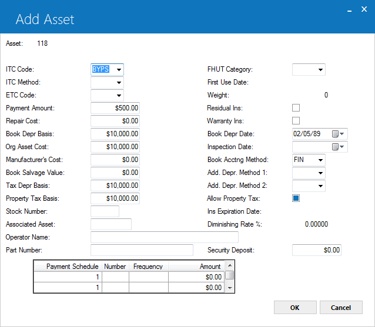Click the payment schedule scroll up arrow
The height and width of the screenshot is (327, 375).
230,265
